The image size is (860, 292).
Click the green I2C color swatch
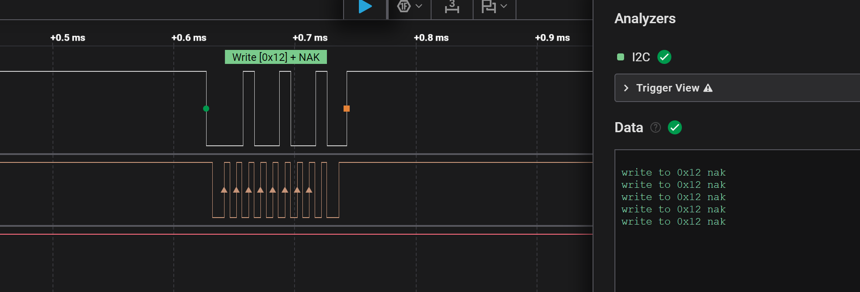coord(620,57)
